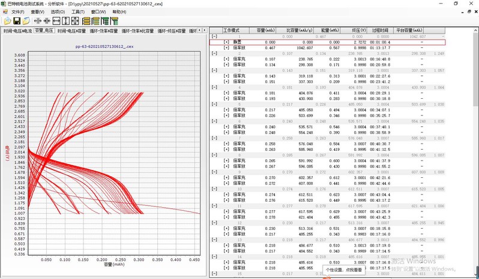
Task: Collapse the topmost [-] cycle node
Action: point(214,37)
